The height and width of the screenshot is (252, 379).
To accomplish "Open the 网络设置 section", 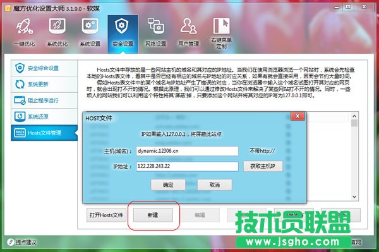I will [x=155, y=32].
